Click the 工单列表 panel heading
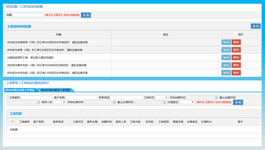The image size is (265, 150). tap(16, 114)
